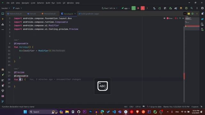Expand the herolist project dropdown
This screenshot has height=115, width=205.
click(x=6, y=8)
